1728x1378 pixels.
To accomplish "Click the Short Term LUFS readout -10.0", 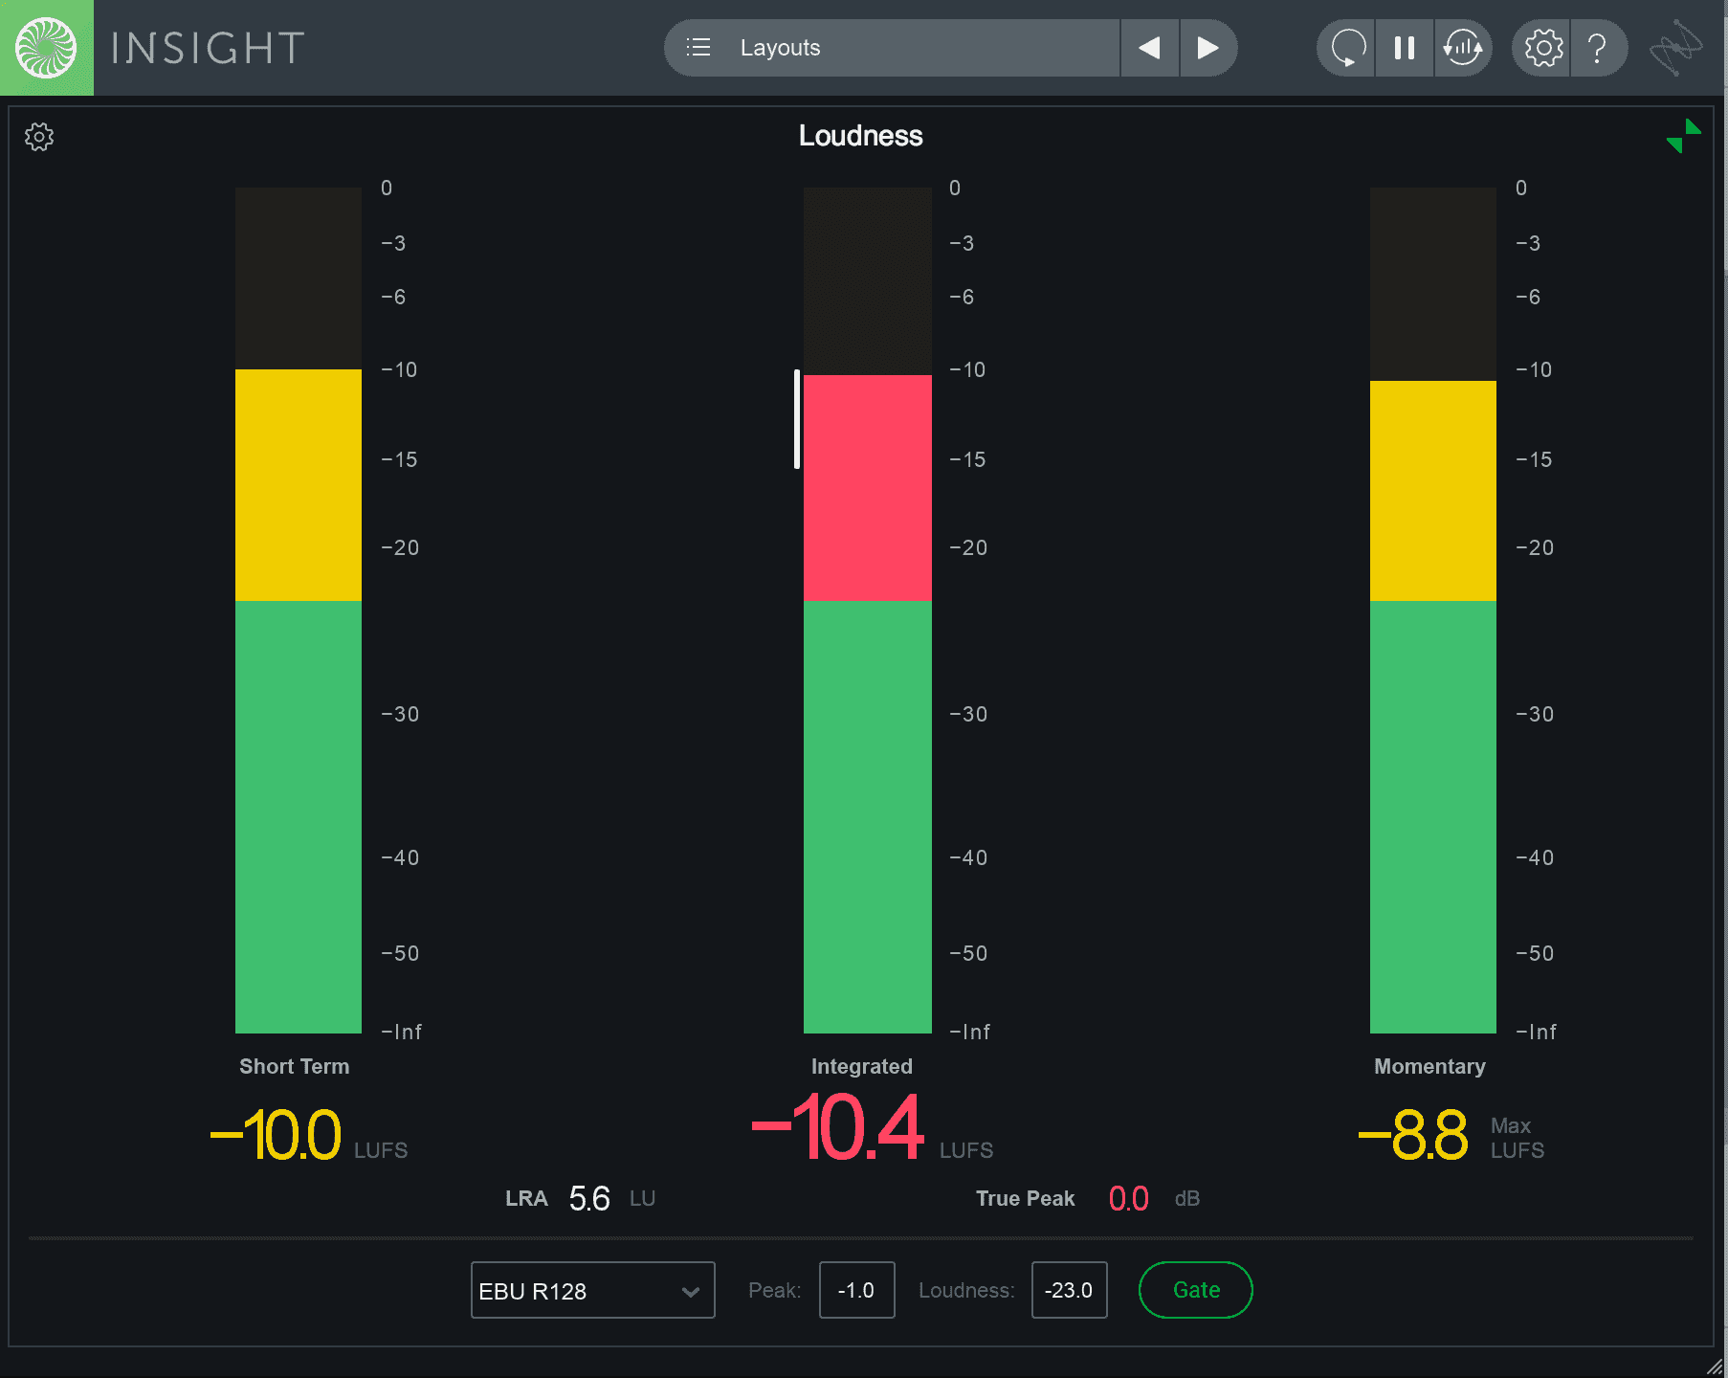I will (x=276, y=1136).
